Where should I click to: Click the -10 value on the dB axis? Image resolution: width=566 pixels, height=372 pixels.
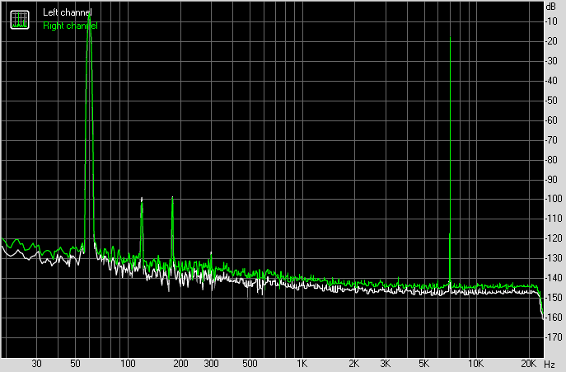(x=550, y=21)
